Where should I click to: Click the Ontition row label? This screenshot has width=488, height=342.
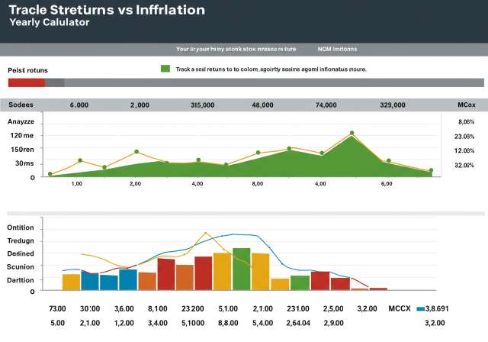tap(26, 227)
